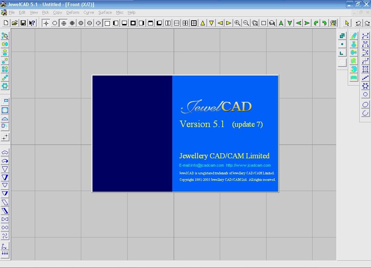Viewport: 371px width, 268px height.
Task: Click the green curved counter-clockwise rotate icon
Action: 316,23
